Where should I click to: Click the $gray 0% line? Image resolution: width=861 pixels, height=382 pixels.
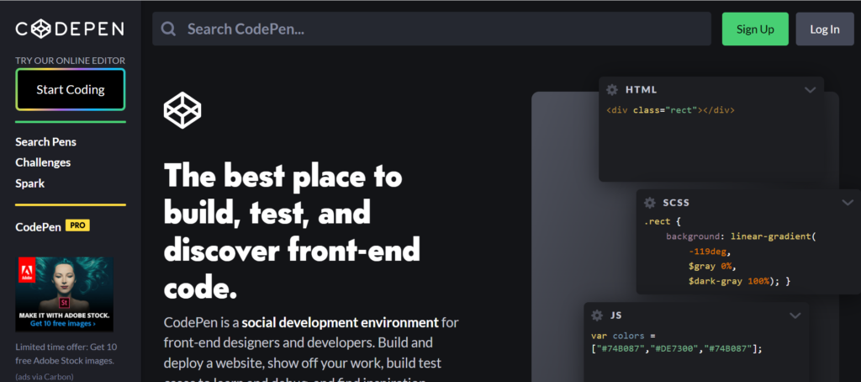click(x=711, y=267)
